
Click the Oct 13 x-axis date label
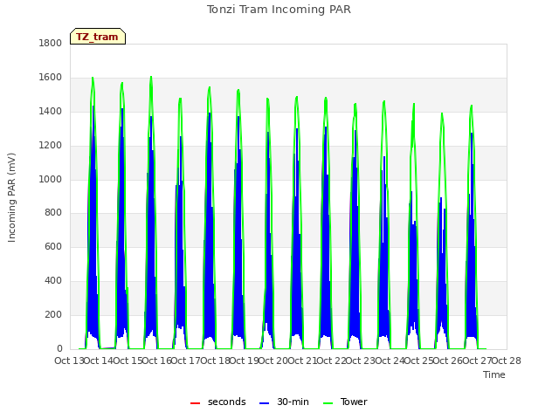[69, 361]
